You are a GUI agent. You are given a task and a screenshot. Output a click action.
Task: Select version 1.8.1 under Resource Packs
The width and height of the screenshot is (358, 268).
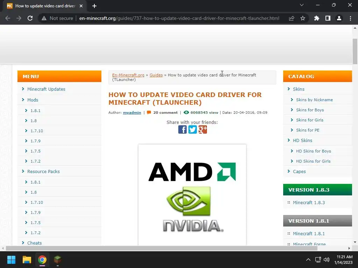pyautogui.click(x=35, y=182)
